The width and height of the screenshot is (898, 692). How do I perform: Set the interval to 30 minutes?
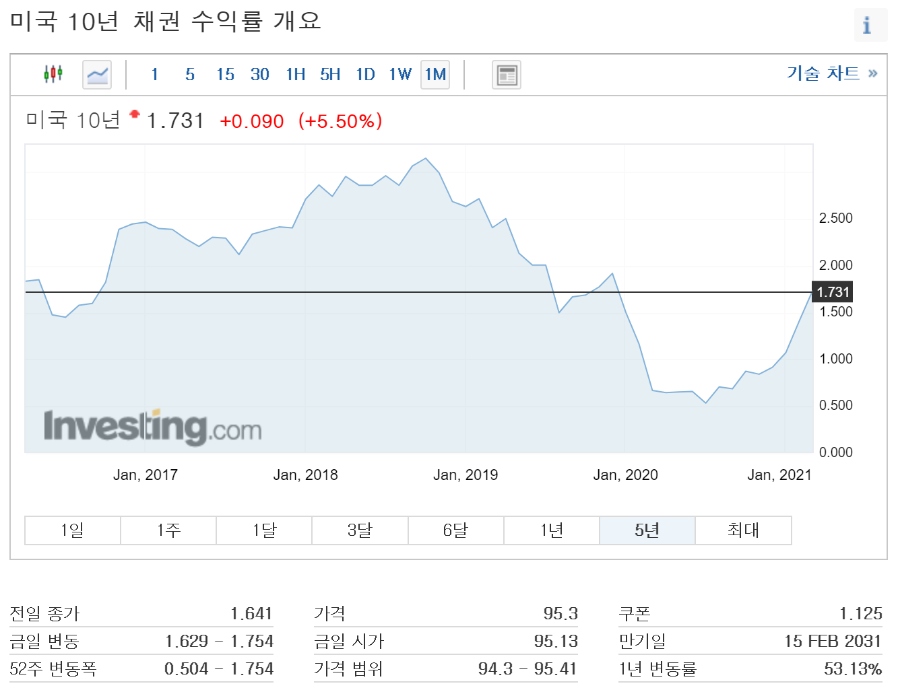(x=260, y=74)
